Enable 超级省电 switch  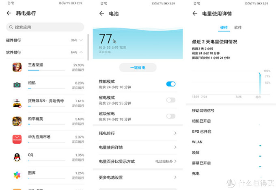[x=171, y=116]
